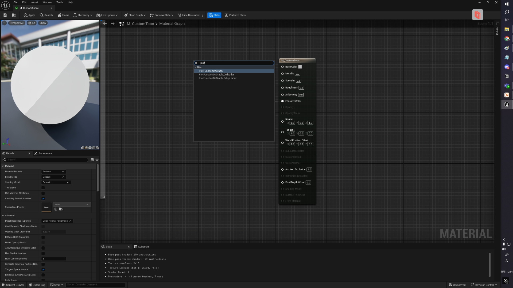The height and width of the screenshot is (288, 513).
Task: Open Platform Stats from the toolbar
Action: 235,15
